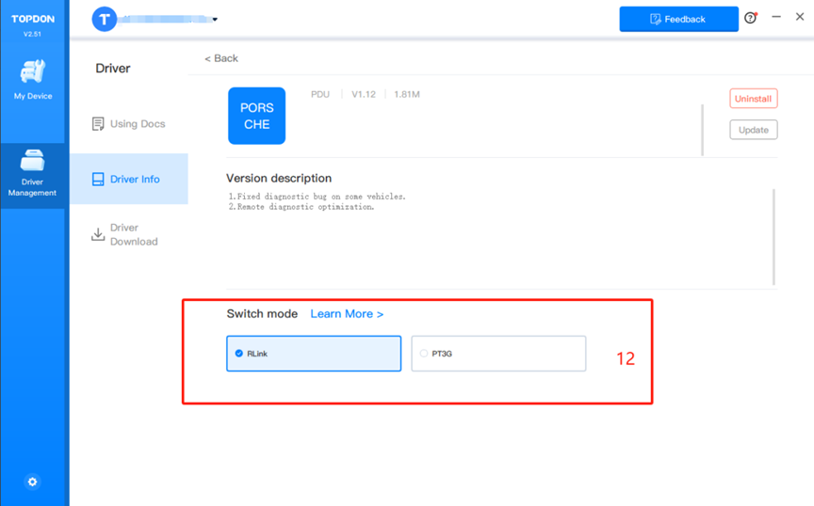
Task: Open Driver Management section
Action: [x=32, y=174]
